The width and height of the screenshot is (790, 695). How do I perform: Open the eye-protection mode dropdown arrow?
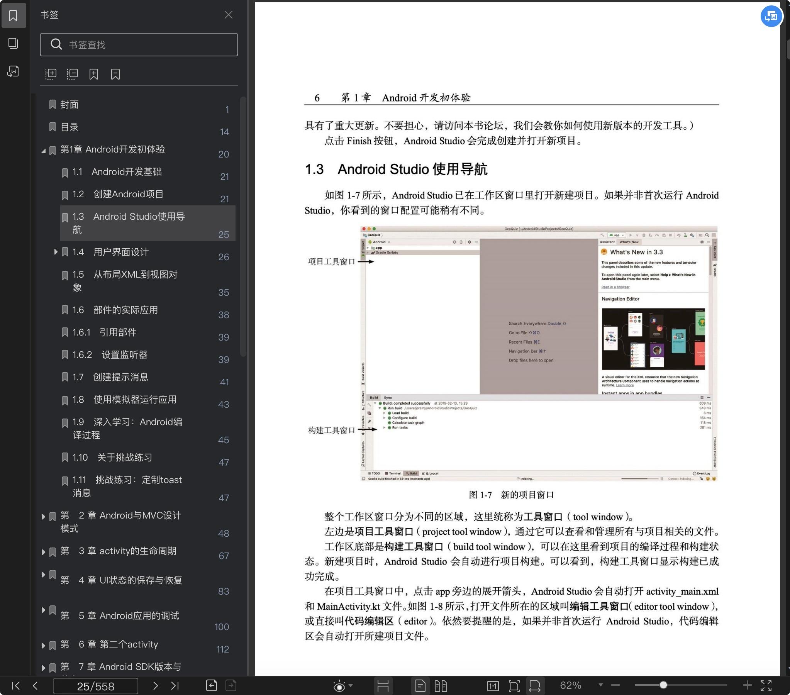pos(351,686)
